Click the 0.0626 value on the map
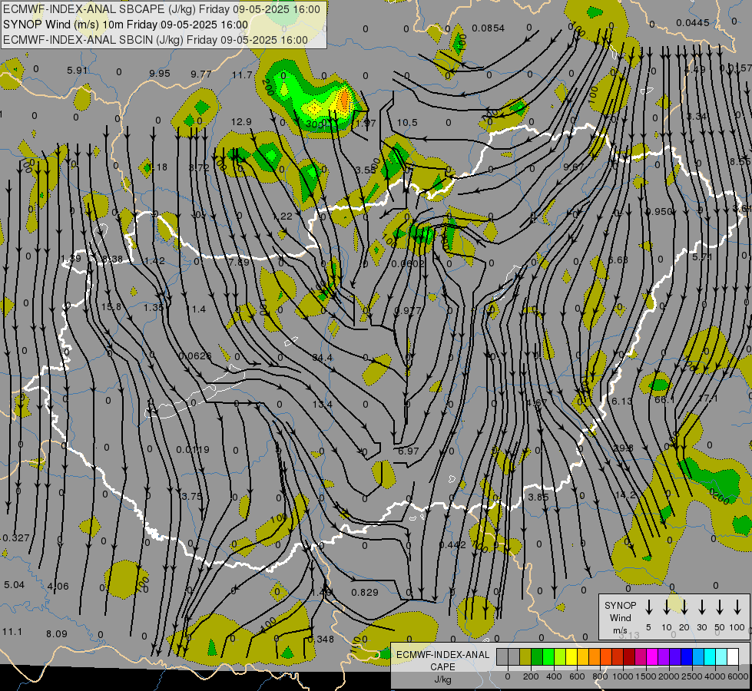Screen dimensions: 752x691 [x=194, y=355]
